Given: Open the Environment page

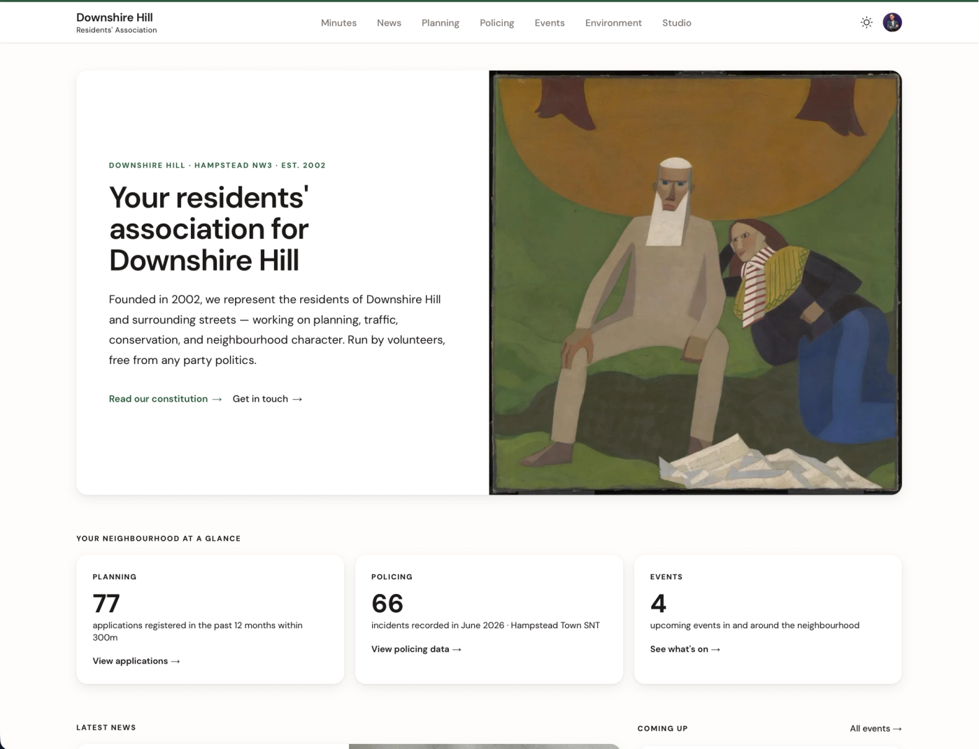Looking at the screenshot, I should [613, 23].
